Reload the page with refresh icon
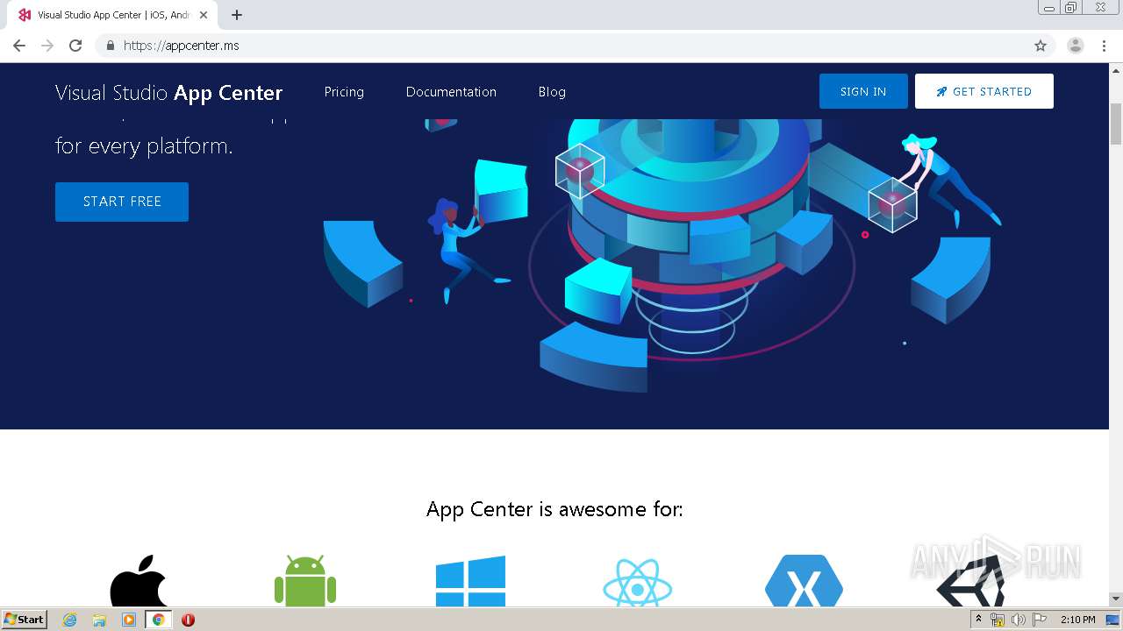The image size is (1123, 631). pyautogui.click(x=75, y=46)
